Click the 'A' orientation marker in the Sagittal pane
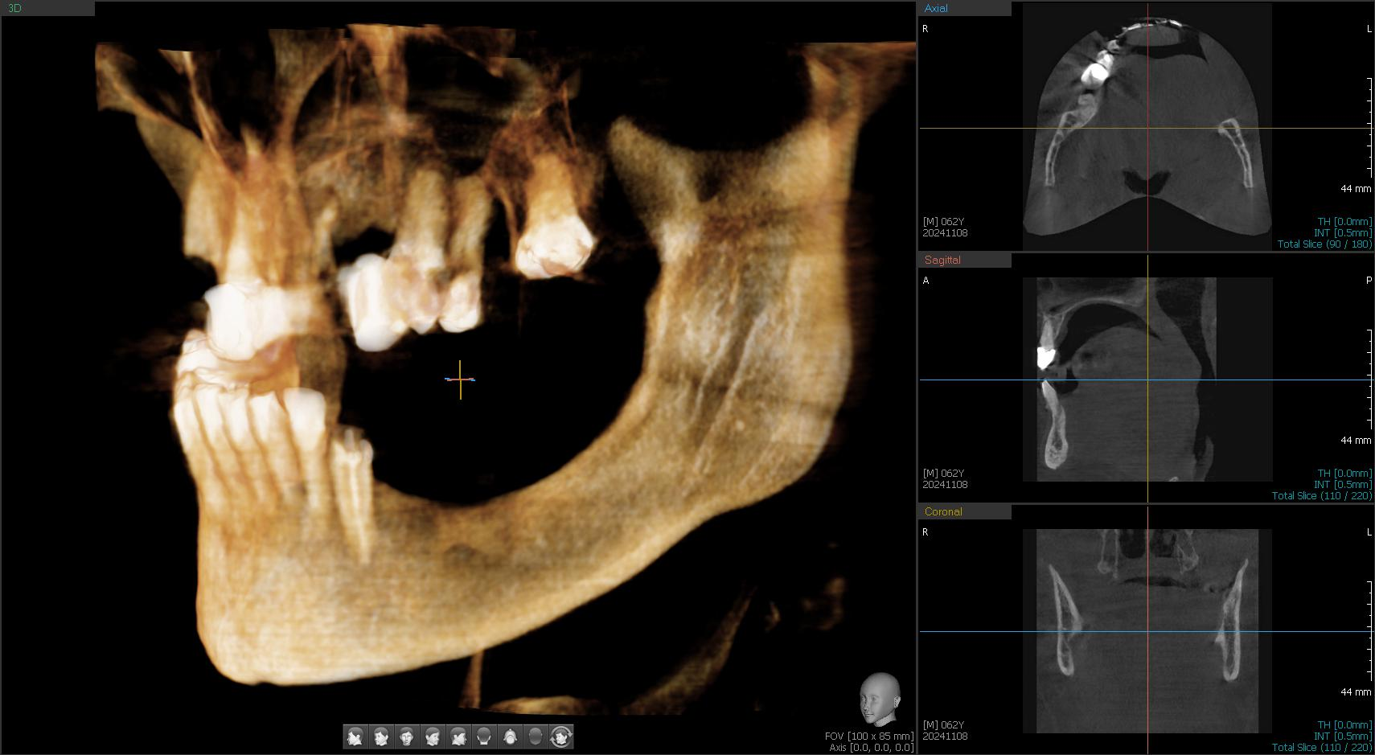 click(x=926, y=281)
